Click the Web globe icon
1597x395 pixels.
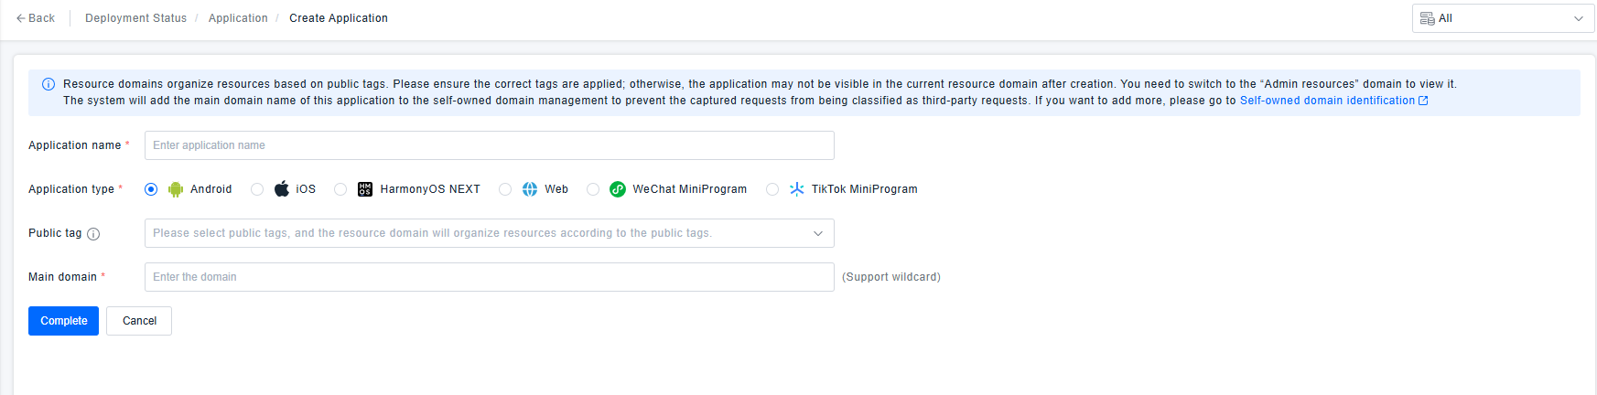pos(530,189)
